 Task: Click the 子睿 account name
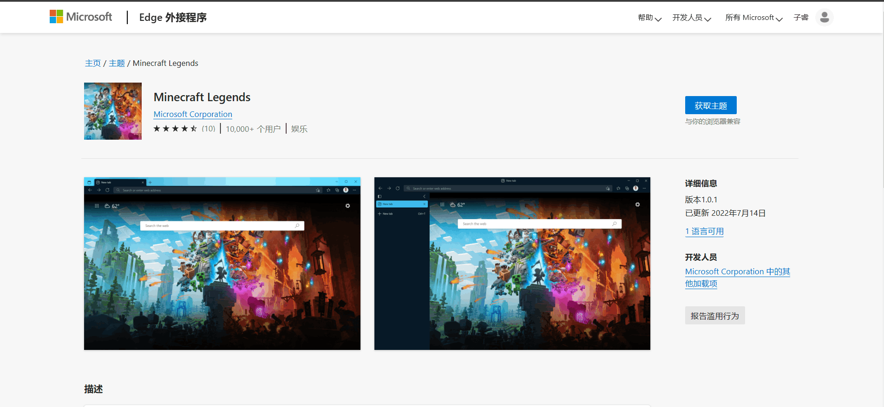pos(801,18)
